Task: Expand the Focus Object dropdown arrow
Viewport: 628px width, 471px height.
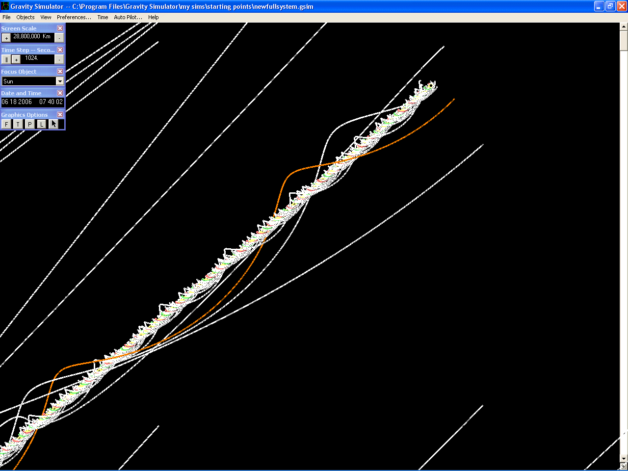Action: (x=60, y=81)
